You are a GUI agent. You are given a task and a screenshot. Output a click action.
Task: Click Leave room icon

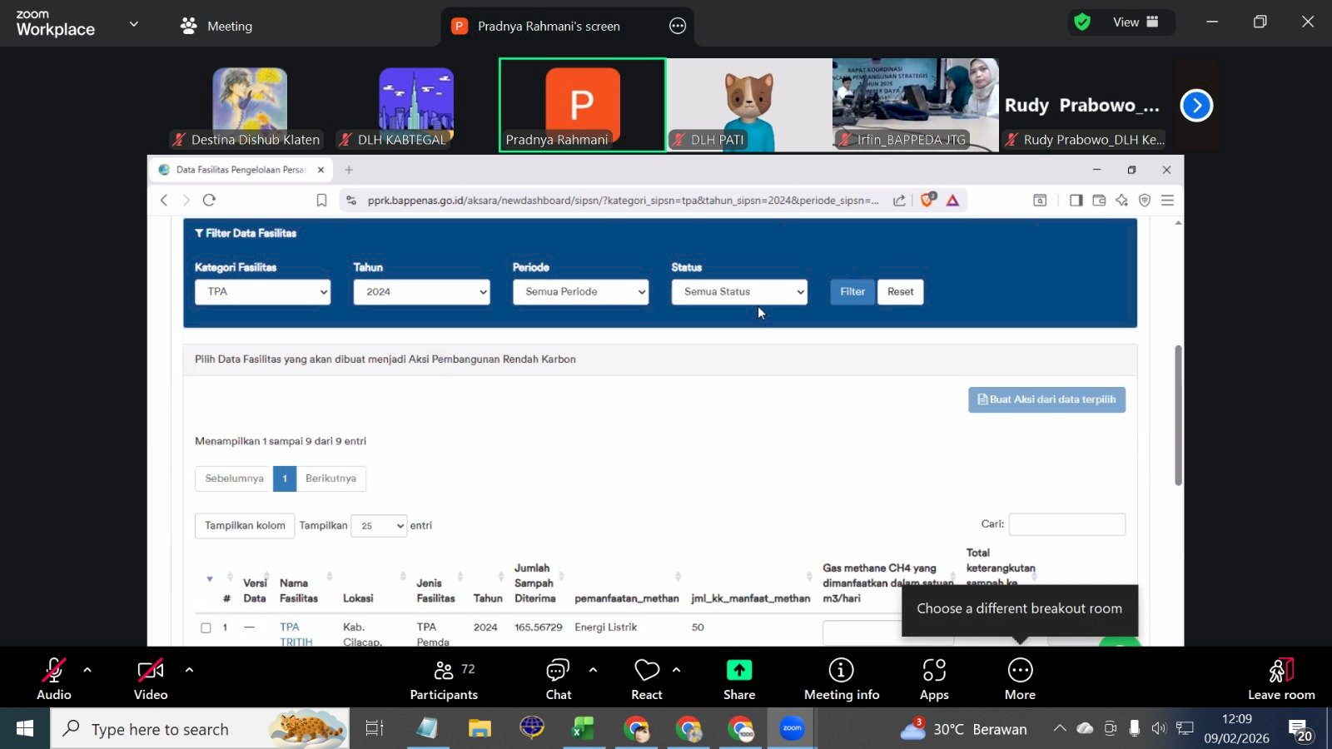coord(1280,671)
